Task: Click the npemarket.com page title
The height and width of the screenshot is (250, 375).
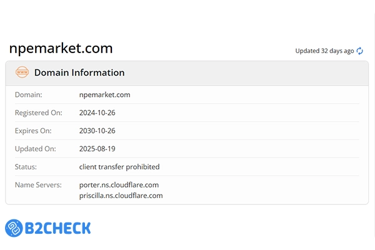Action: [61, 49]
